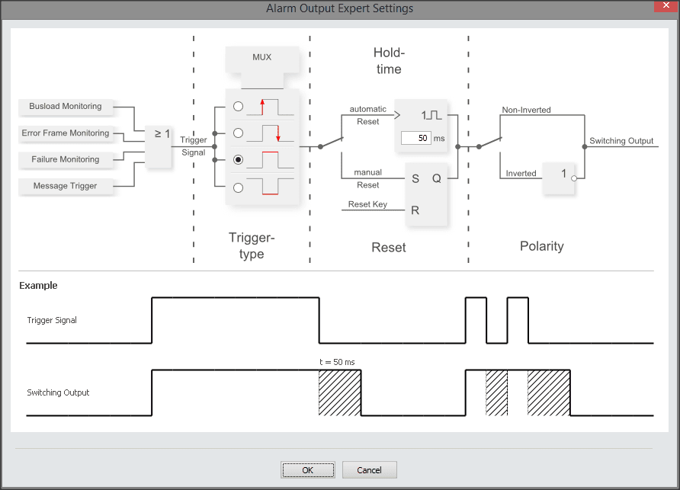Image resolution: width=680 pixels, height=490 pixels.
Task: Click the rising edge waveform icon
Action: point(268,106)
